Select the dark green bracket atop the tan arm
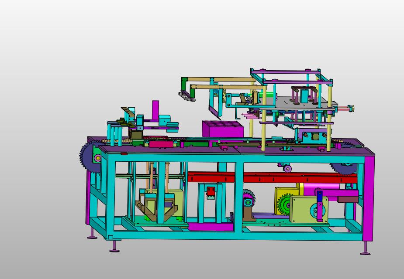The image size is (404, 279). point(185,84)
